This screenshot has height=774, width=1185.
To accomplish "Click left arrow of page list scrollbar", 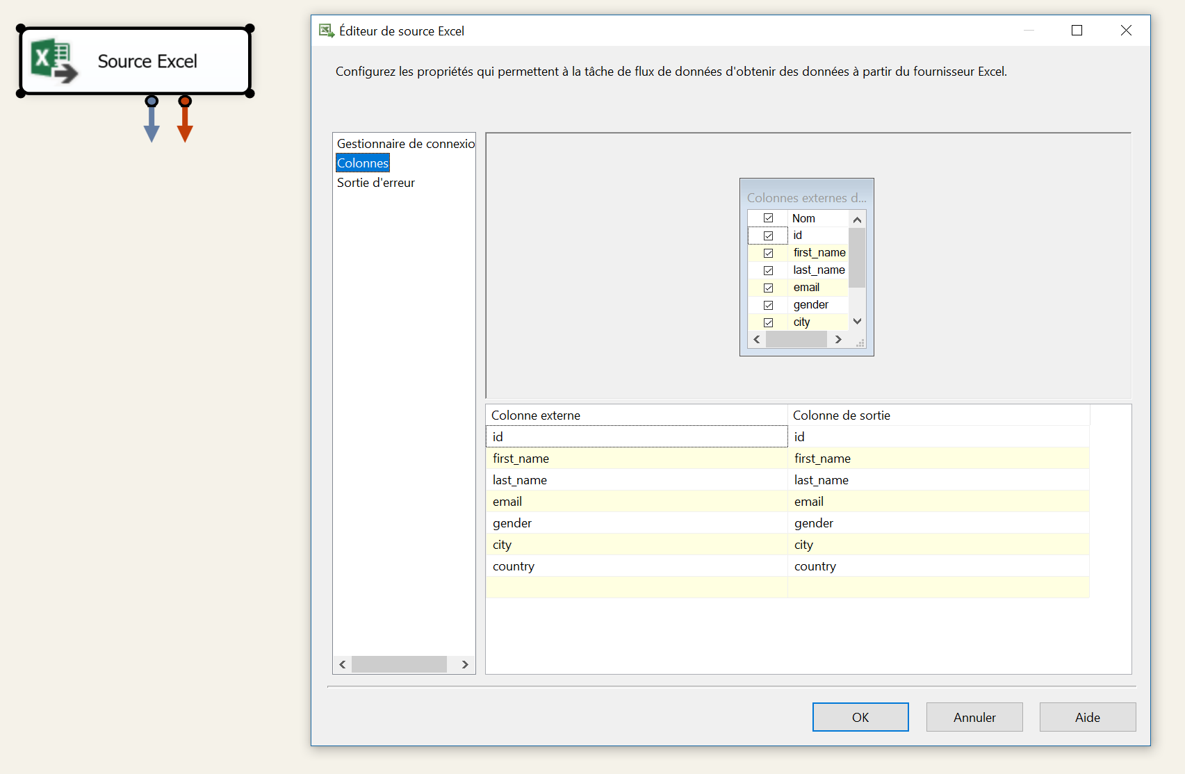I will [343, 665].
